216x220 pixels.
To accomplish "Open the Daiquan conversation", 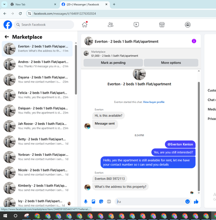I will (37, 110).
